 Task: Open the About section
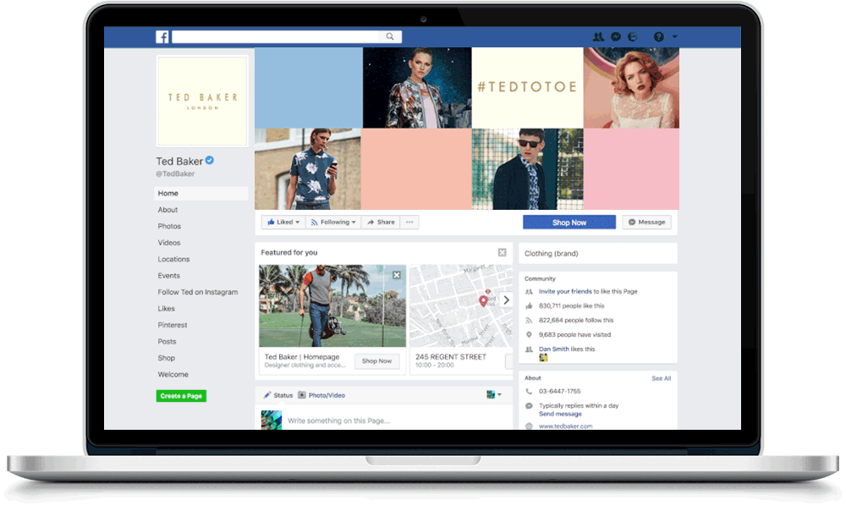click(168, 210)
